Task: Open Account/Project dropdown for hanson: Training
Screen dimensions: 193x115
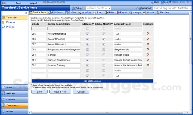Action: (128, 65)
